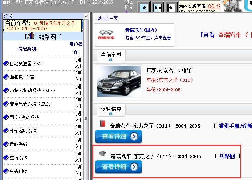Screen dimensions: 252x180
Task: Click the 厂家:奇瑞汽车(国内) text
Action: 169,70
